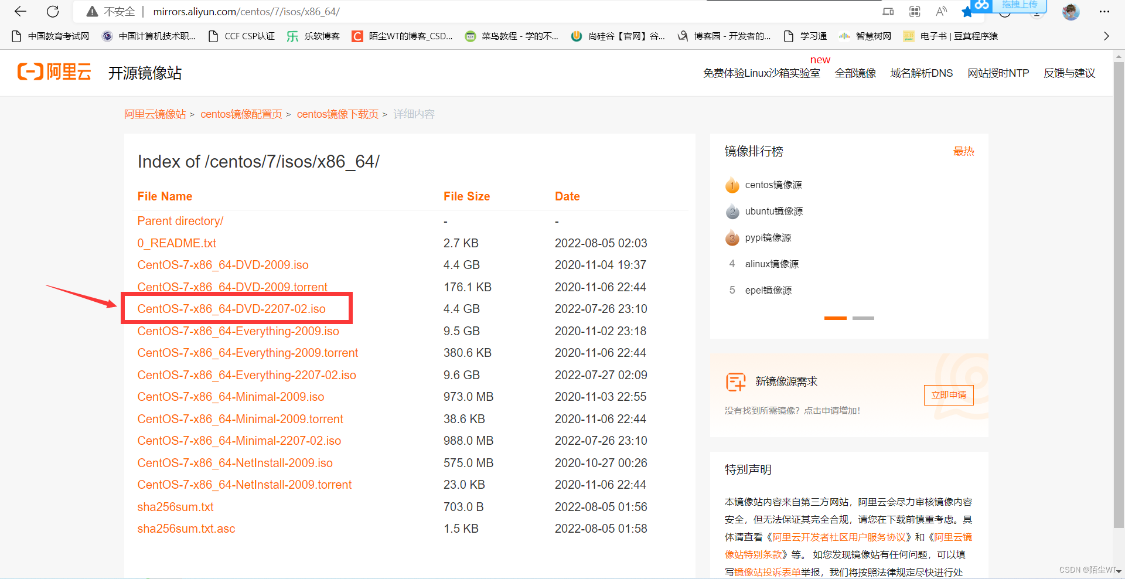Viewport: 1125px width, 579px height.
Task: Open the 镜像站投诉表单 link
Action: 768,572
